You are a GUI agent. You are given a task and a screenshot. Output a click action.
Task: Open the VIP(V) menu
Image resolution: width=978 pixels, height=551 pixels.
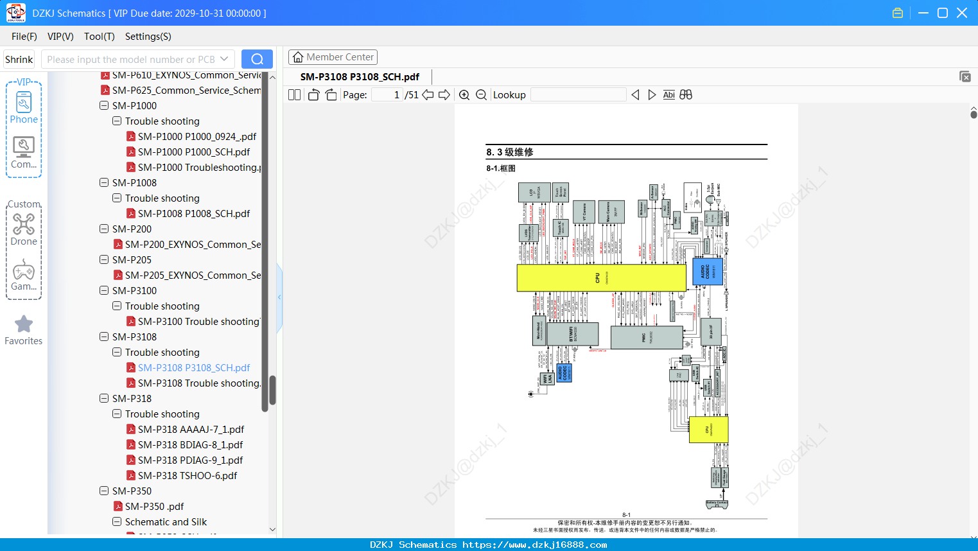coord(60,37)
